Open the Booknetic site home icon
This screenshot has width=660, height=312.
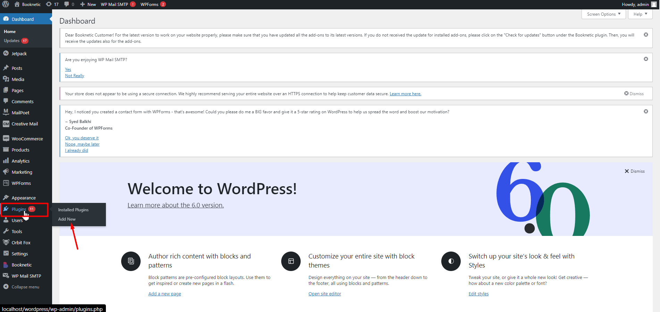[17, 4]
